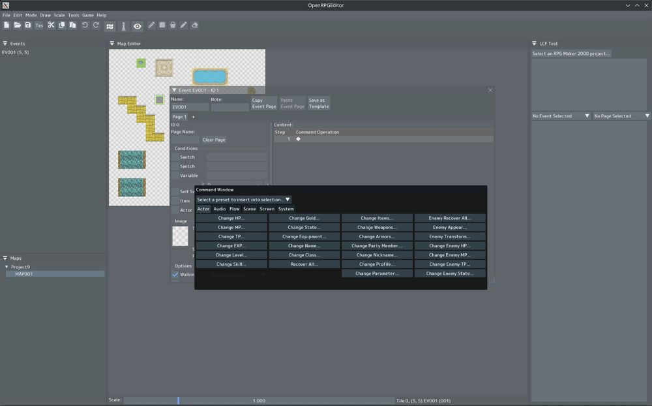Switch to the System command tab

click(x=286, y=209)
